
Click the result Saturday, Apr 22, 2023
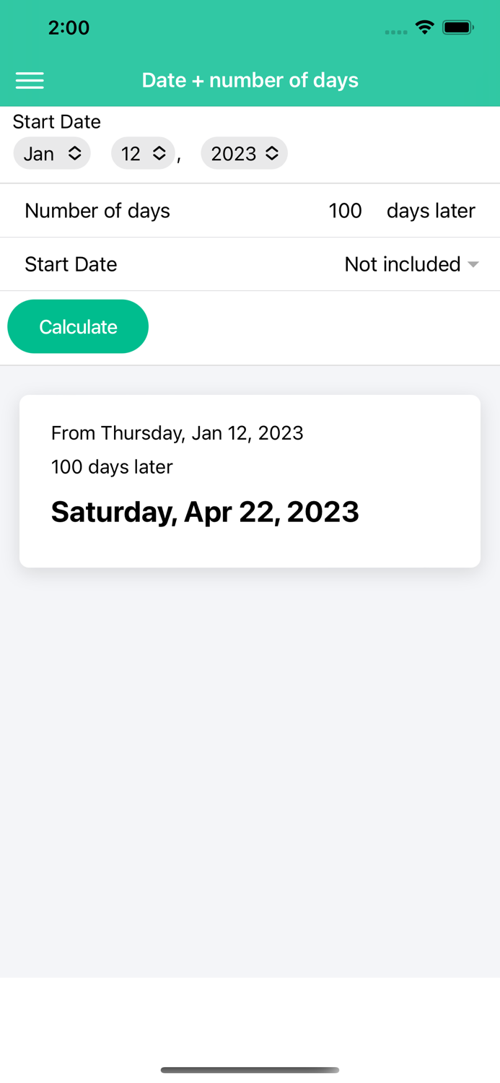tap(204, 512)
